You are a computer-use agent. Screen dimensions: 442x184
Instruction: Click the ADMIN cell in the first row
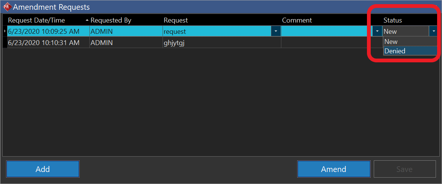tap(102, 32)
